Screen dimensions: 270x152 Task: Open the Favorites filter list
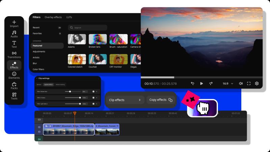pos(47,33)
